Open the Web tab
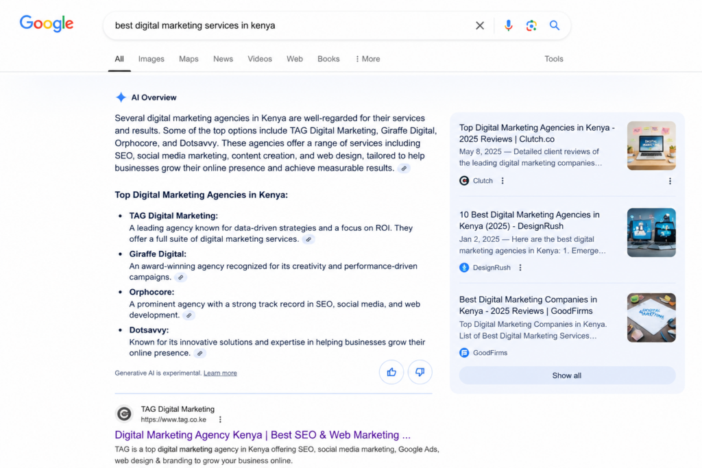Viewport: 702px width, 468px height. [295, 59]
